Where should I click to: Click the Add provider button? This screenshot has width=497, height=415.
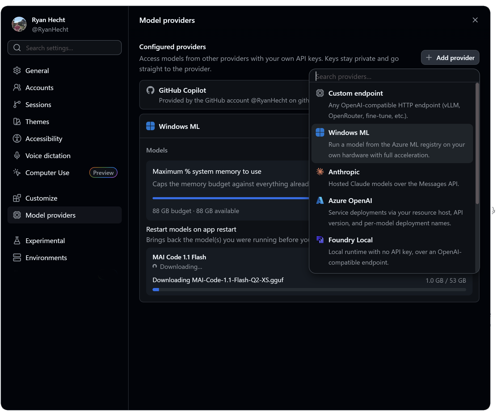click(x=450, y=58)
